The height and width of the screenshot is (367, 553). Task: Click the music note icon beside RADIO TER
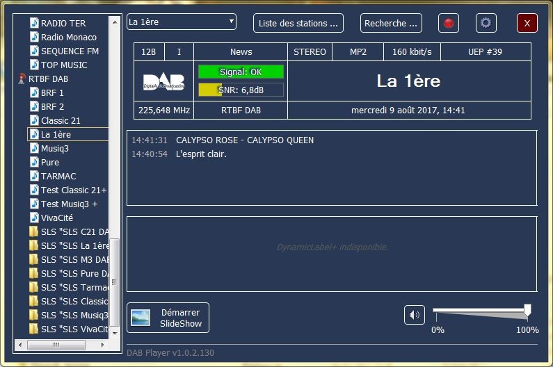click(x=34, y=23)
